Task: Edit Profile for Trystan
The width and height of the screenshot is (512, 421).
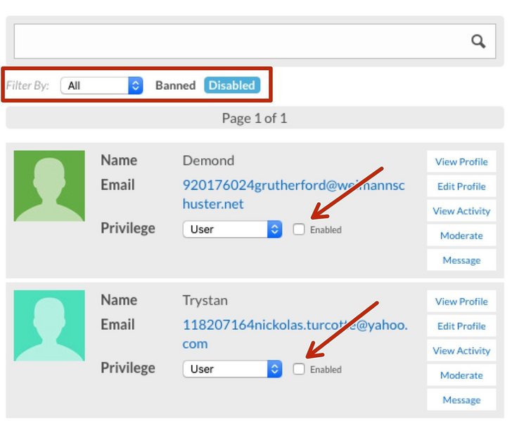Action: (x=461, y=326)
